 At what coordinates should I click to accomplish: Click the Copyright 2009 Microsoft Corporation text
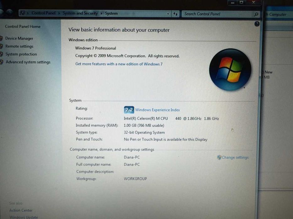pyautogui.click(x=127, y=56)
